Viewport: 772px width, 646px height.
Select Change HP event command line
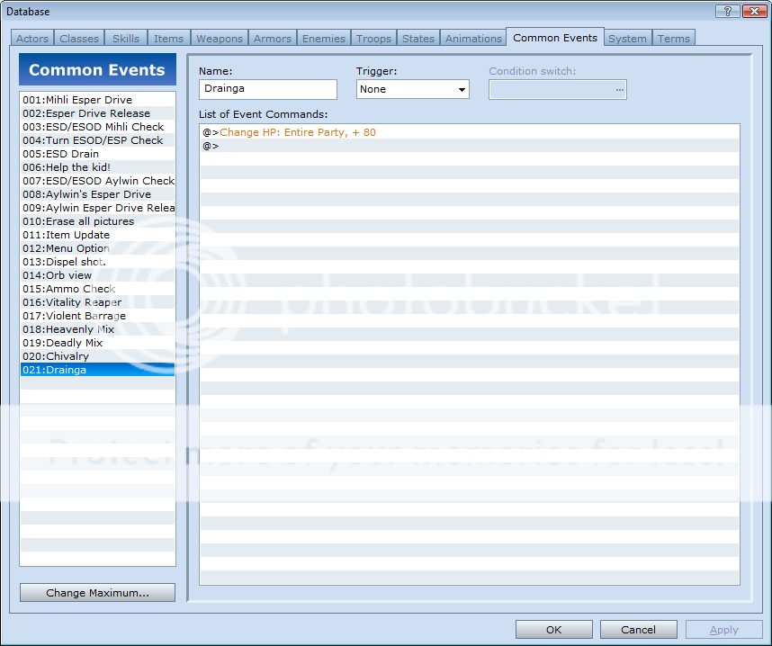[297, 132]
